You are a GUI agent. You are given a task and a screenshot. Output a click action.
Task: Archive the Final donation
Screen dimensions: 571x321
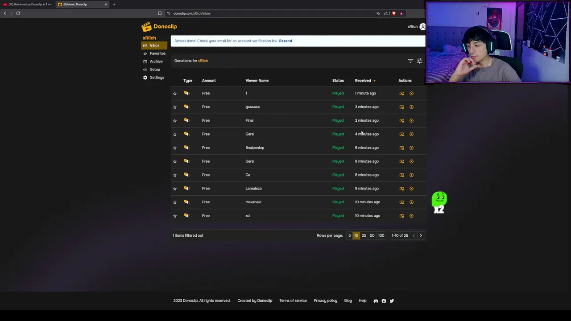[401, 120]
